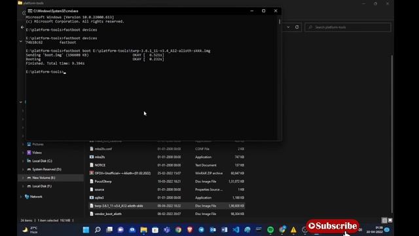
Task: Expand Videos in navigation pane
Action: pyautogui.click(x=23, y=153)
